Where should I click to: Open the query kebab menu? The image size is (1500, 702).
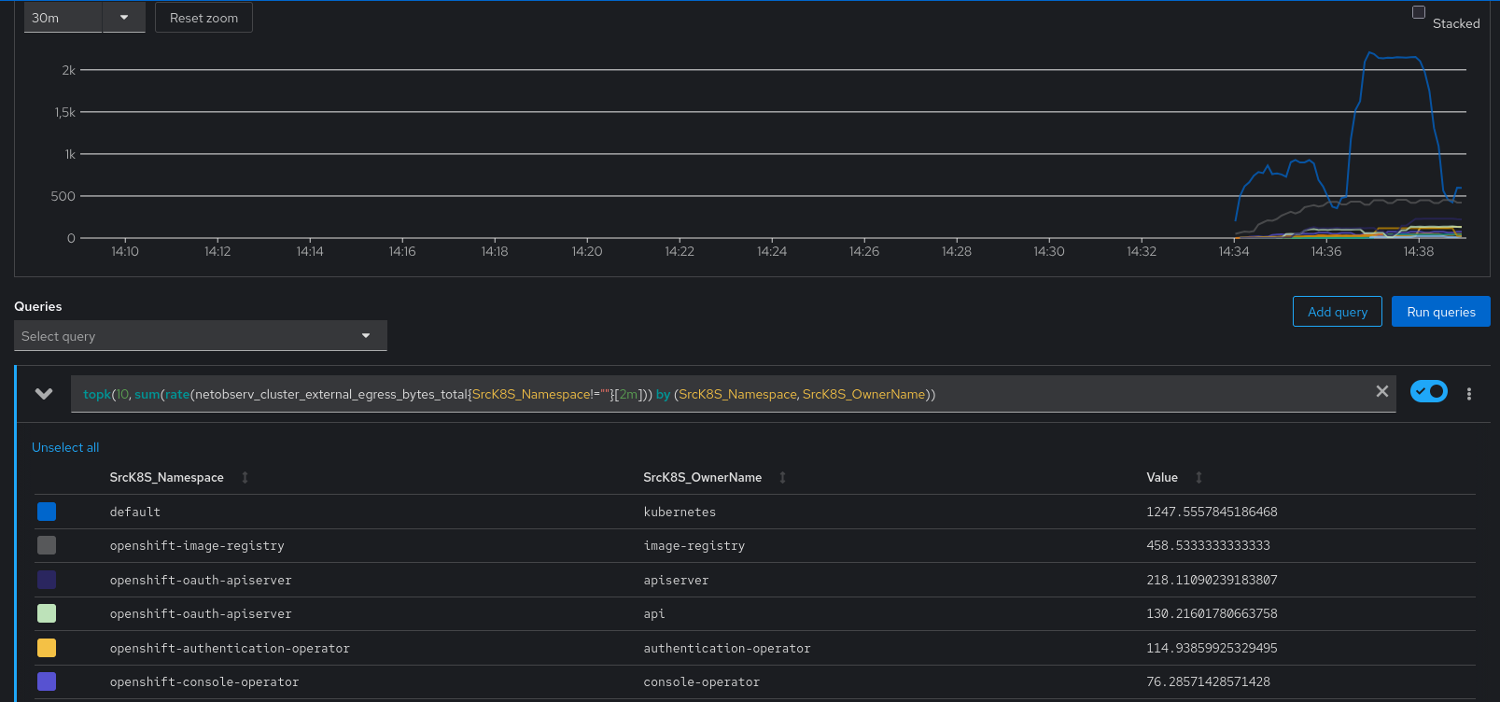1469,394
